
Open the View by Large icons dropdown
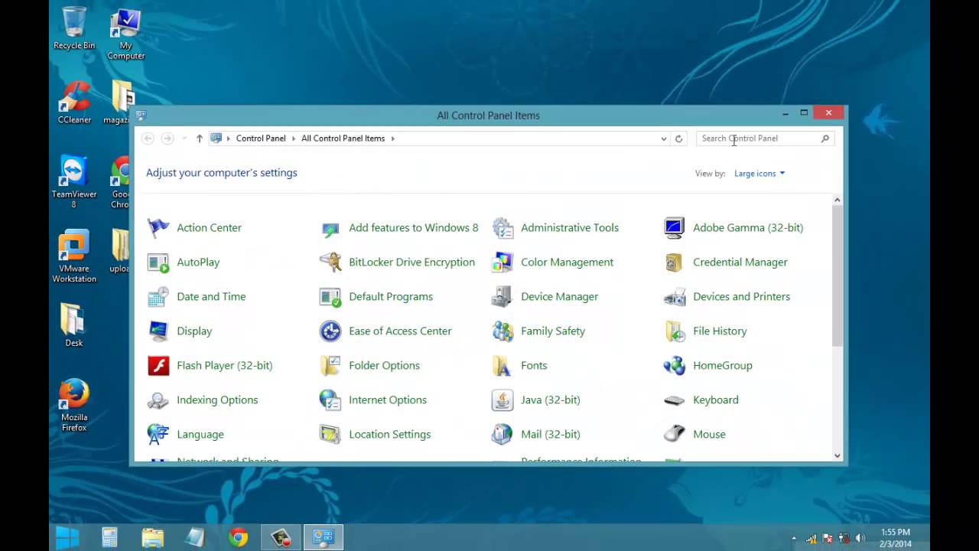759,174
